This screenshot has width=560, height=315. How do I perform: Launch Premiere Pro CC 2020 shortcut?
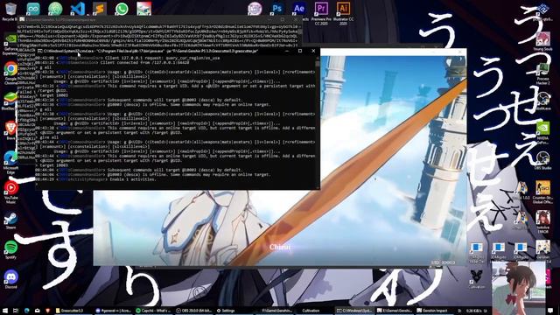tap(321, 13)
